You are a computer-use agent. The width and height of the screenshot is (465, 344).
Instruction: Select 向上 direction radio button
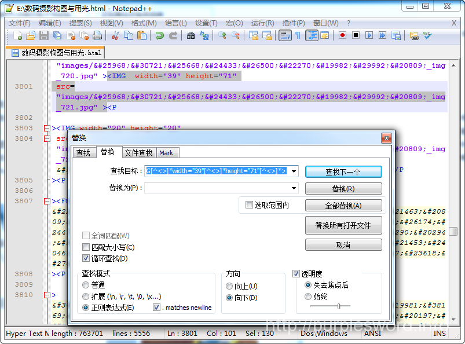[x=230, y=287]
